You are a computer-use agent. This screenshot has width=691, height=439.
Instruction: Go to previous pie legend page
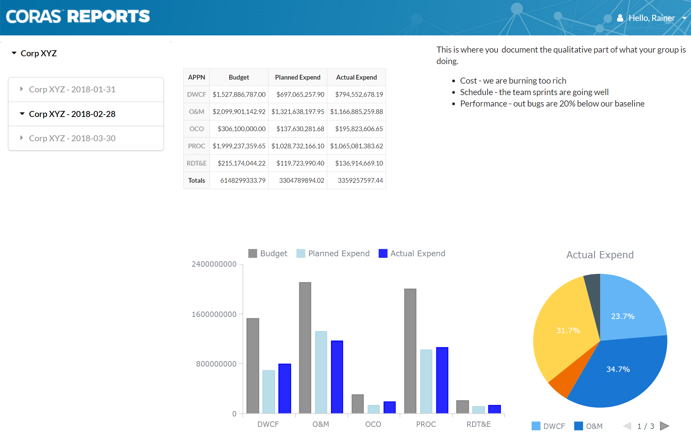pyautogui.click(x=627, y=426)
